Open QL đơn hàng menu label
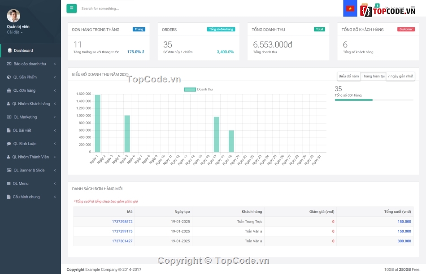This screenshot has height=274, width=426. pos(25,90)
